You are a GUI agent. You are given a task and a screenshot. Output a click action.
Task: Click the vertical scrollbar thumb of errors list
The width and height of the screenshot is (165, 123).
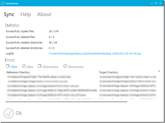point(159,71)
